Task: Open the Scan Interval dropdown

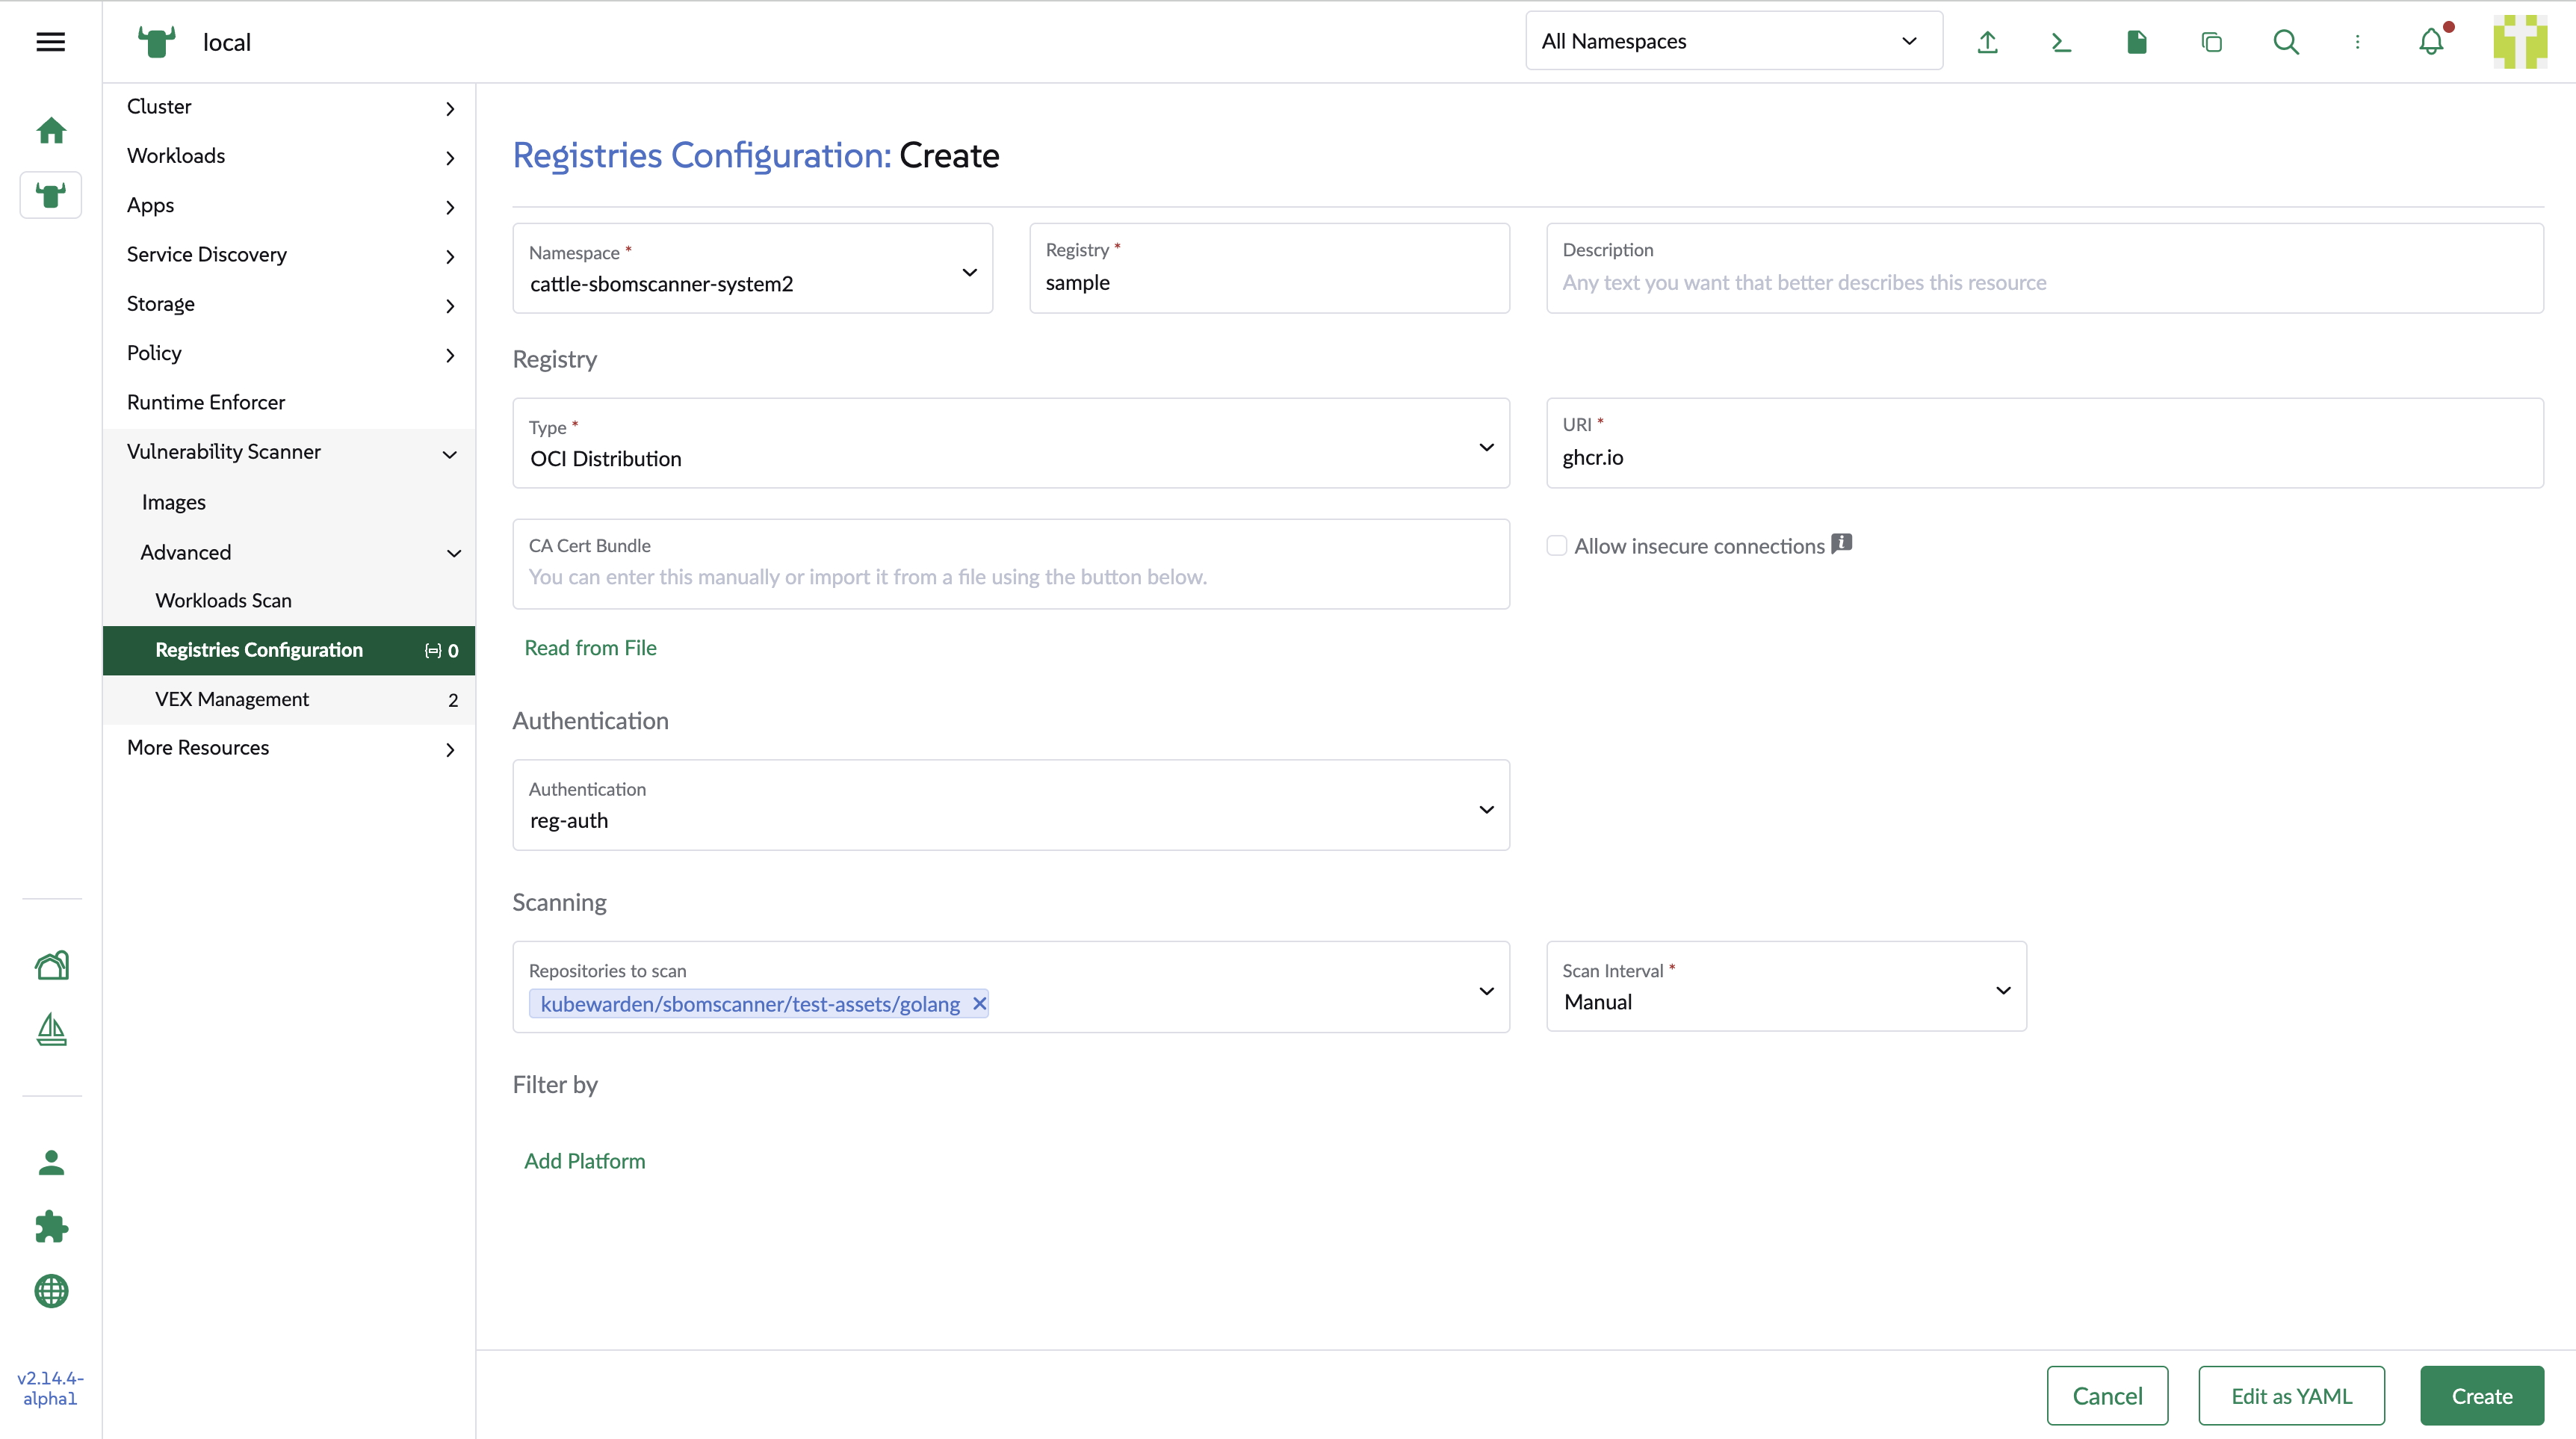Action: click(1786, 986)
